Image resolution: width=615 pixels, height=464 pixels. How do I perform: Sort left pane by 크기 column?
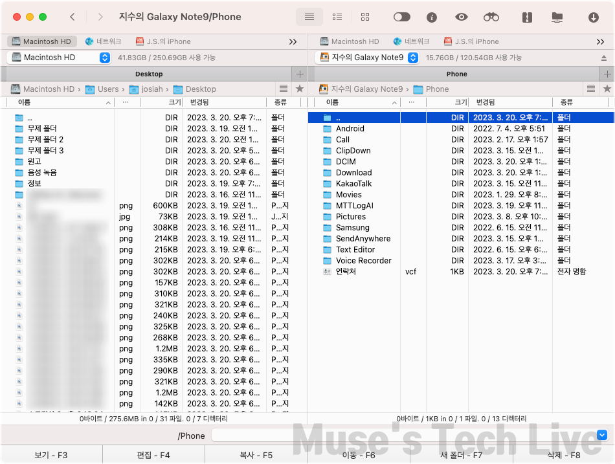click(161, 102)
